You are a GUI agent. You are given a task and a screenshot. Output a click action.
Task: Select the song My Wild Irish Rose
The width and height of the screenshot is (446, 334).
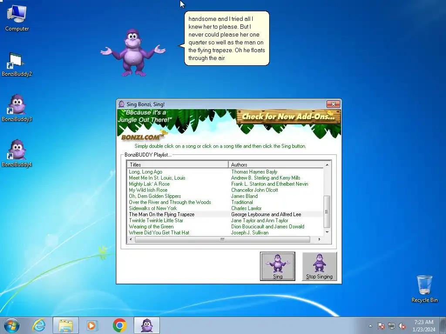[x=148, y=190]
